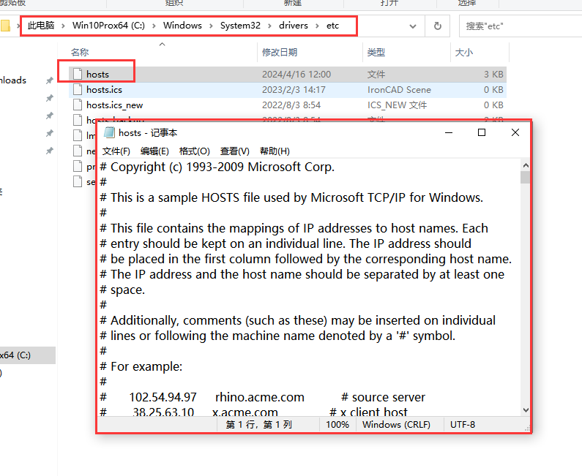Click the folder icon in address bar

(6, 26)
